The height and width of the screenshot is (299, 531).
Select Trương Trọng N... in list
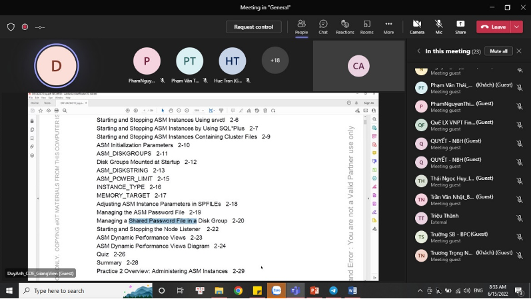click(x=468, y=255)
